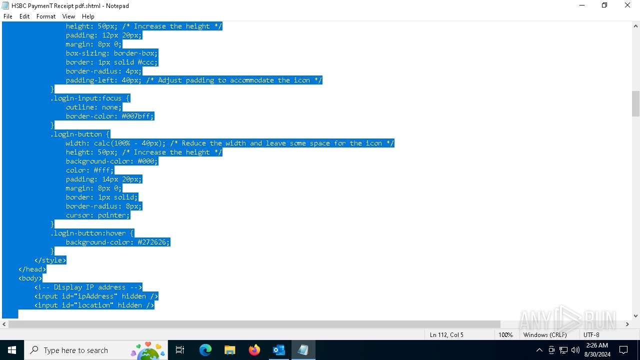640x360 pixels.
Task: Open the Edit menu
Action: 24,16
